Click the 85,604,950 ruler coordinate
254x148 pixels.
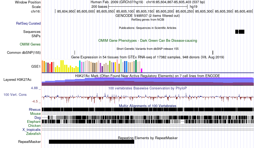[66, 11]
